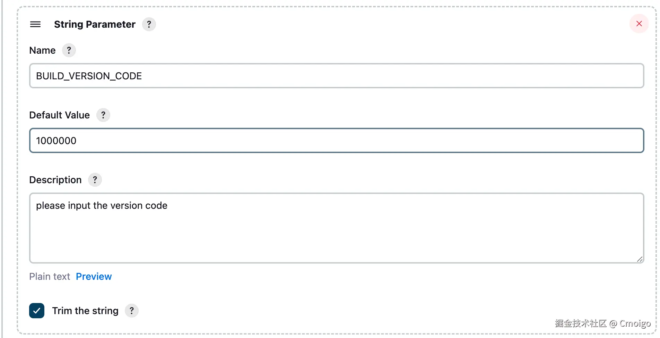Select the Plain text mode label
The width and height of the screenshot is (660, 338).
click(x=50, y=276)
